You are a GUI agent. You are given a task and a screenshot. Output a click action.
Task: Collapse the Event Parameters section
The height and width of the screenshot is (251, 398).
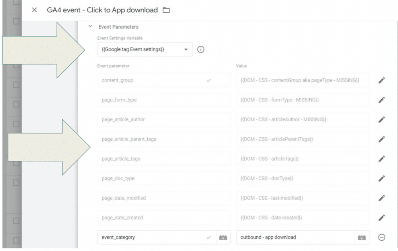pos(90,27)
